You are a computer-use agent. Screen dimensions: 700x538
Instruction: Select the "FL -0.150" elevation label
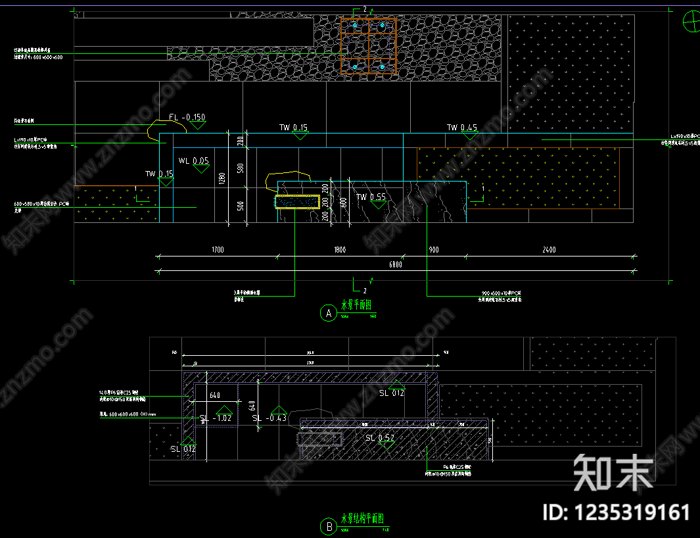pos(187,117)
